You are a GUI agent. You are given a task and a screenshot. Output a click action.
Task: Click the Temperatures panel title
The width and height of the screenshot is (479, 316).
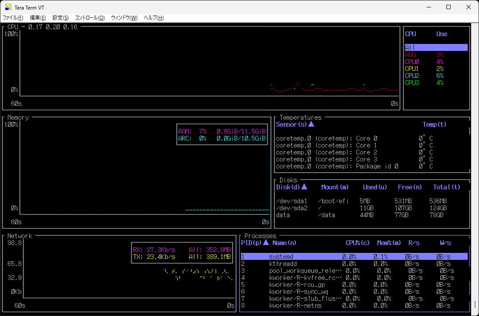(x=301, y=118)
